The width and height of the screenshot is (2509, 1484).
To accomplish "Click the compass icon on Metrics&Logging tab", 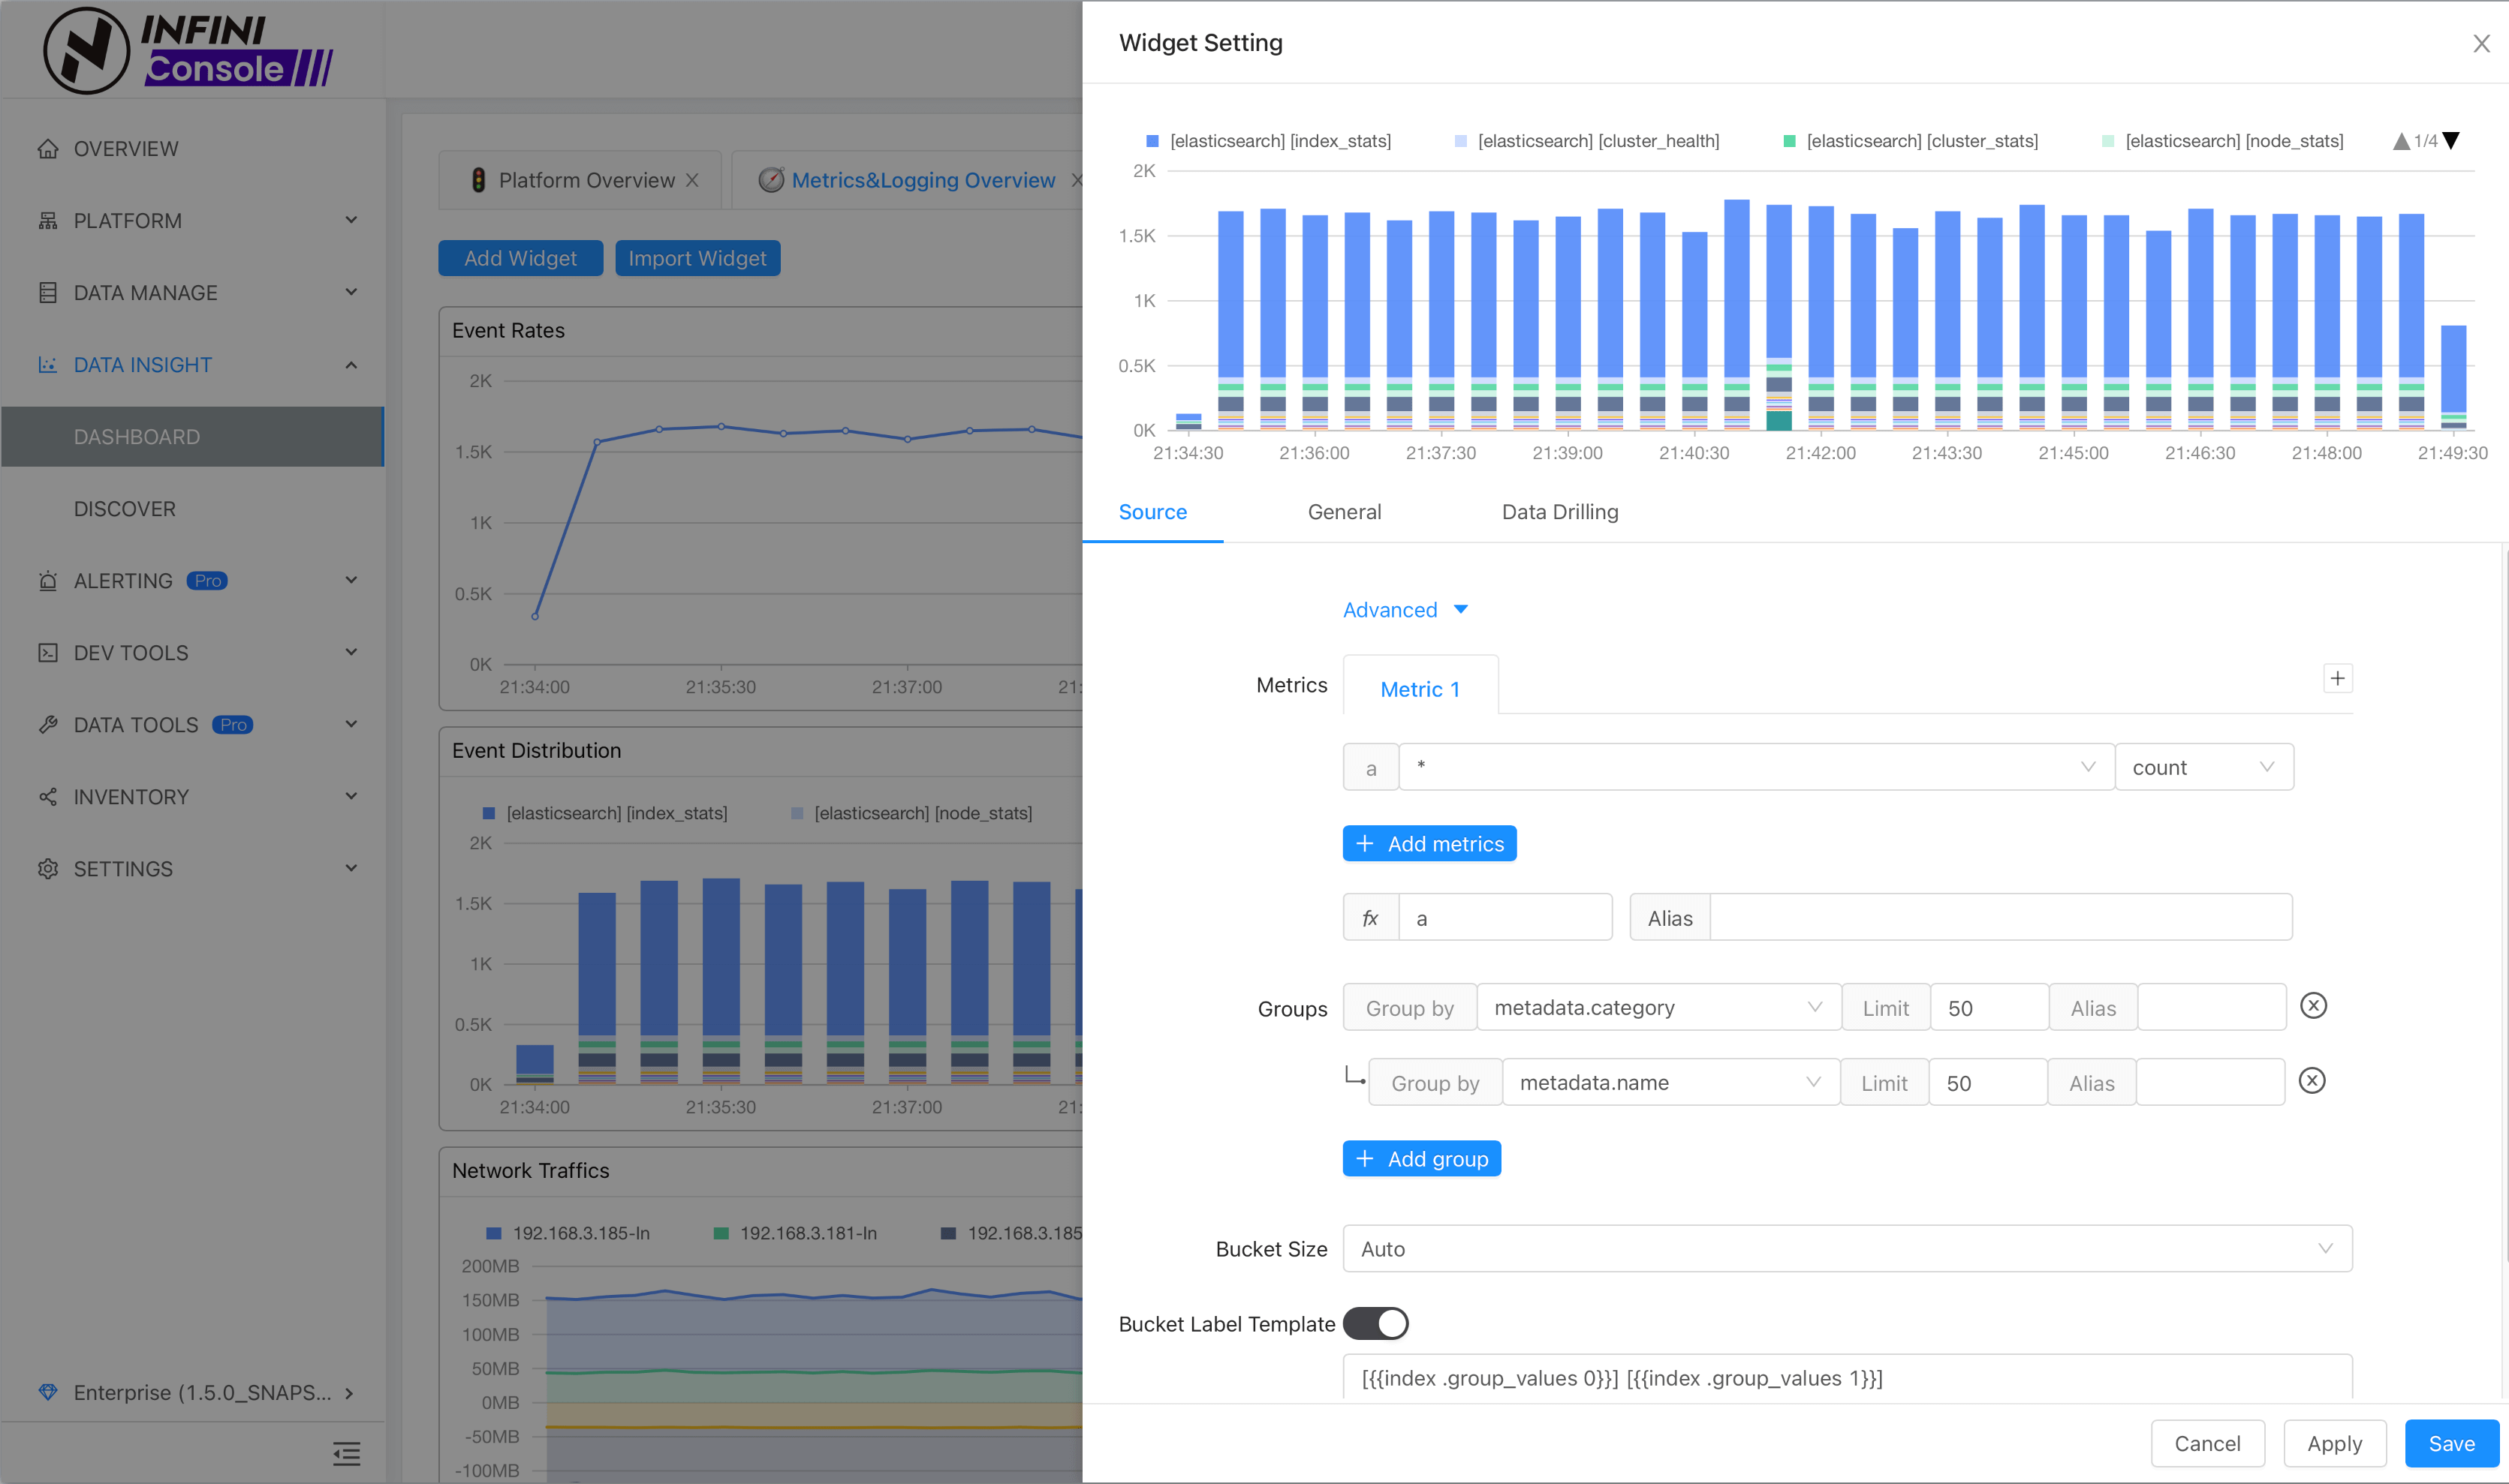I will tap(770, 180).
